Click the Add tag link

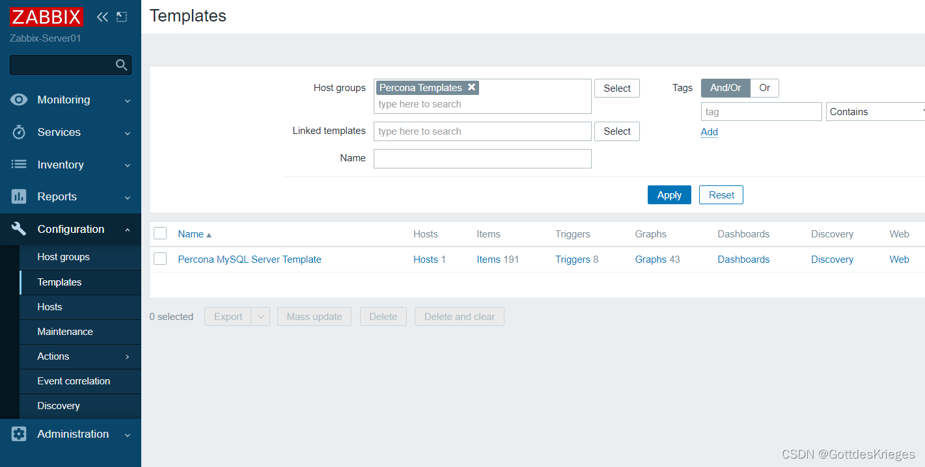pyautogui.click(x=710, y=132)
